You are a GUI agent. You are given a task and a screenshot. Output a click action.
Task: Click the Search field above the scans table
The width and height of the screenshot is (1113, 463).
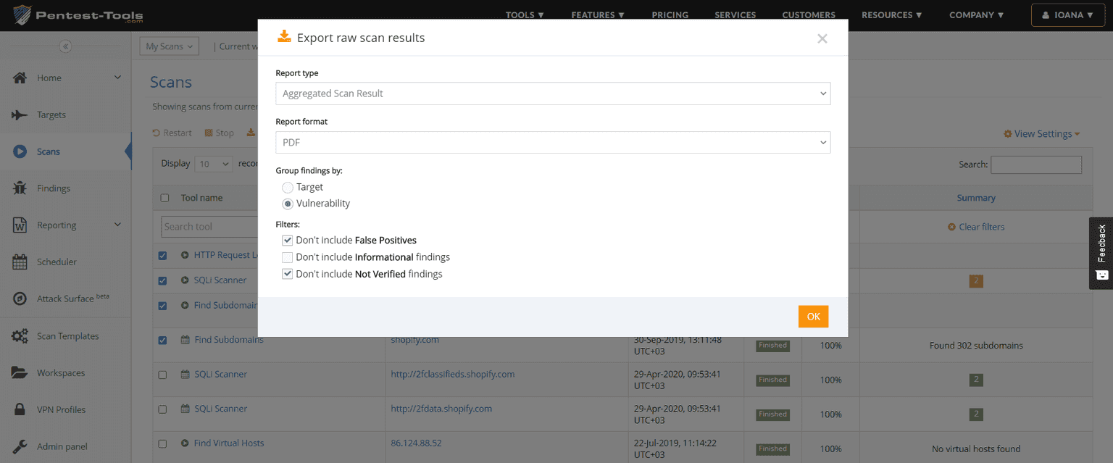[x=1036, y=164]
